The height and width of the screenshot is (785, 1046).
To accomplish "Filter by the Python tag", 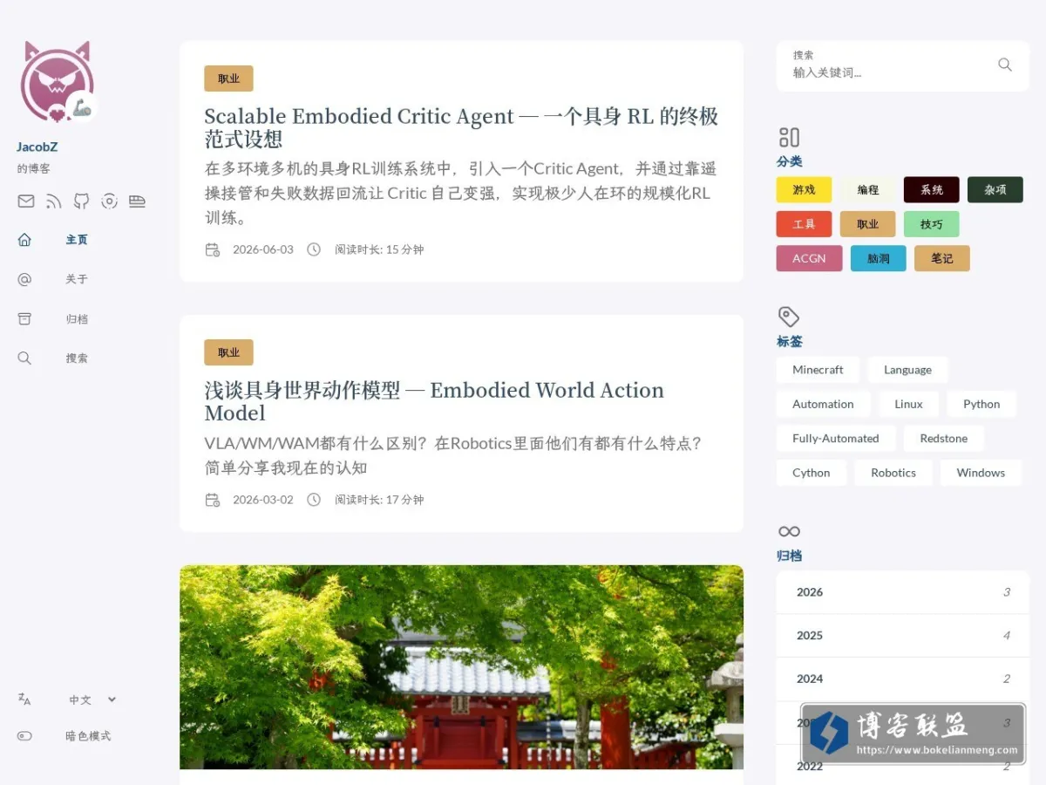I will coord(981,404).
